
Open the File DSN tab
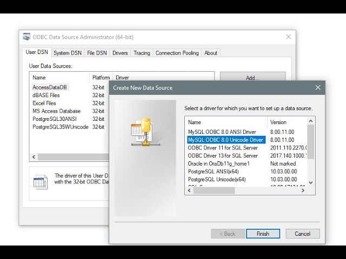[x=97, y=53]
